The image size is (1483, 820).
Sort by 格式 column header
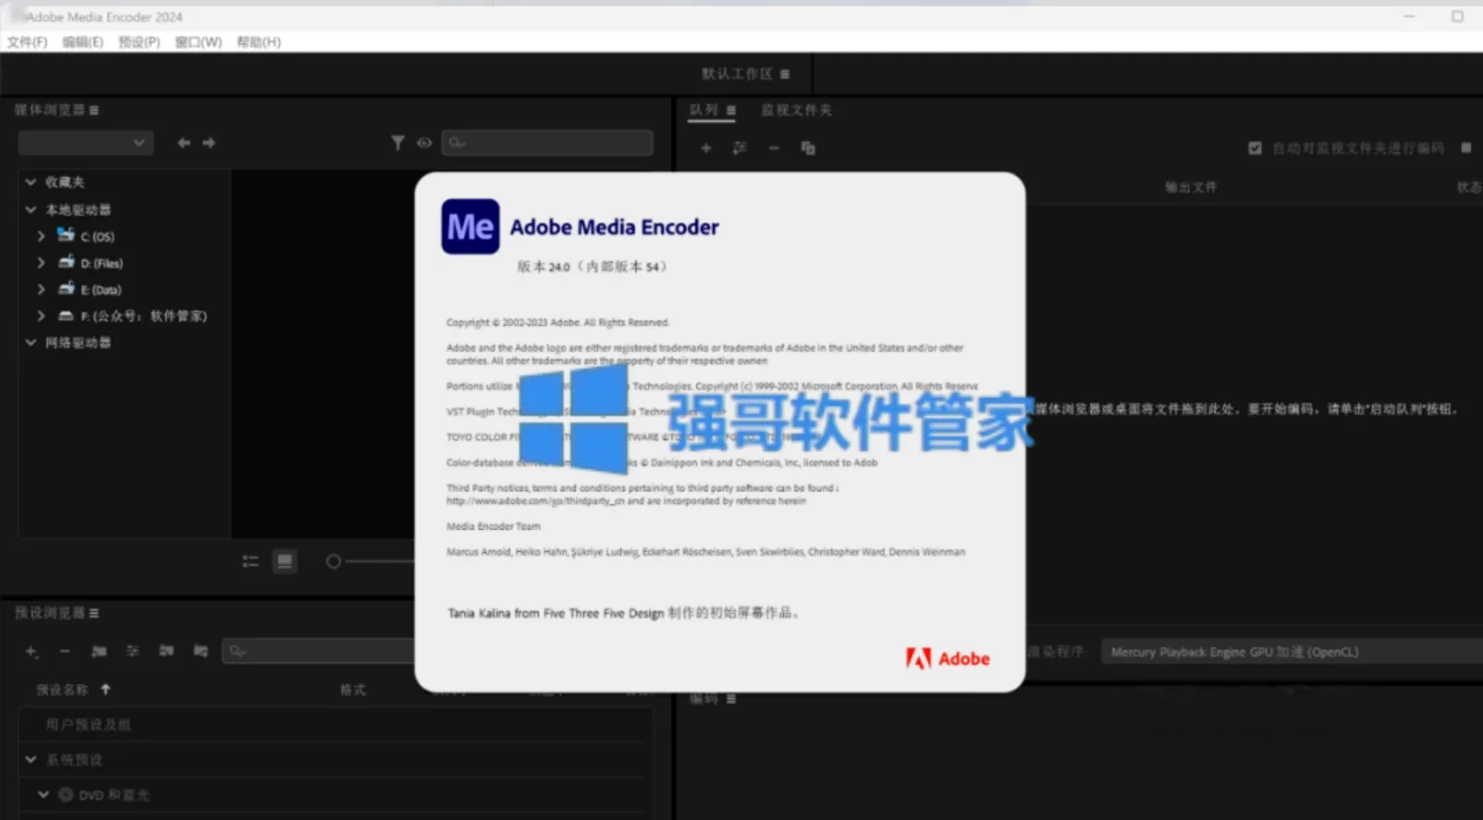pos(353,690)
